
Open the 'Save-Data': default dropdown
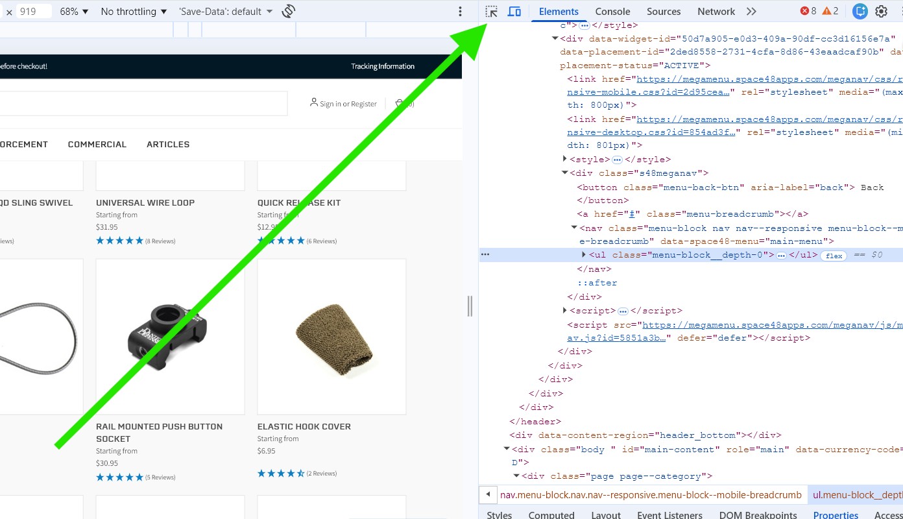coord(226,12)
